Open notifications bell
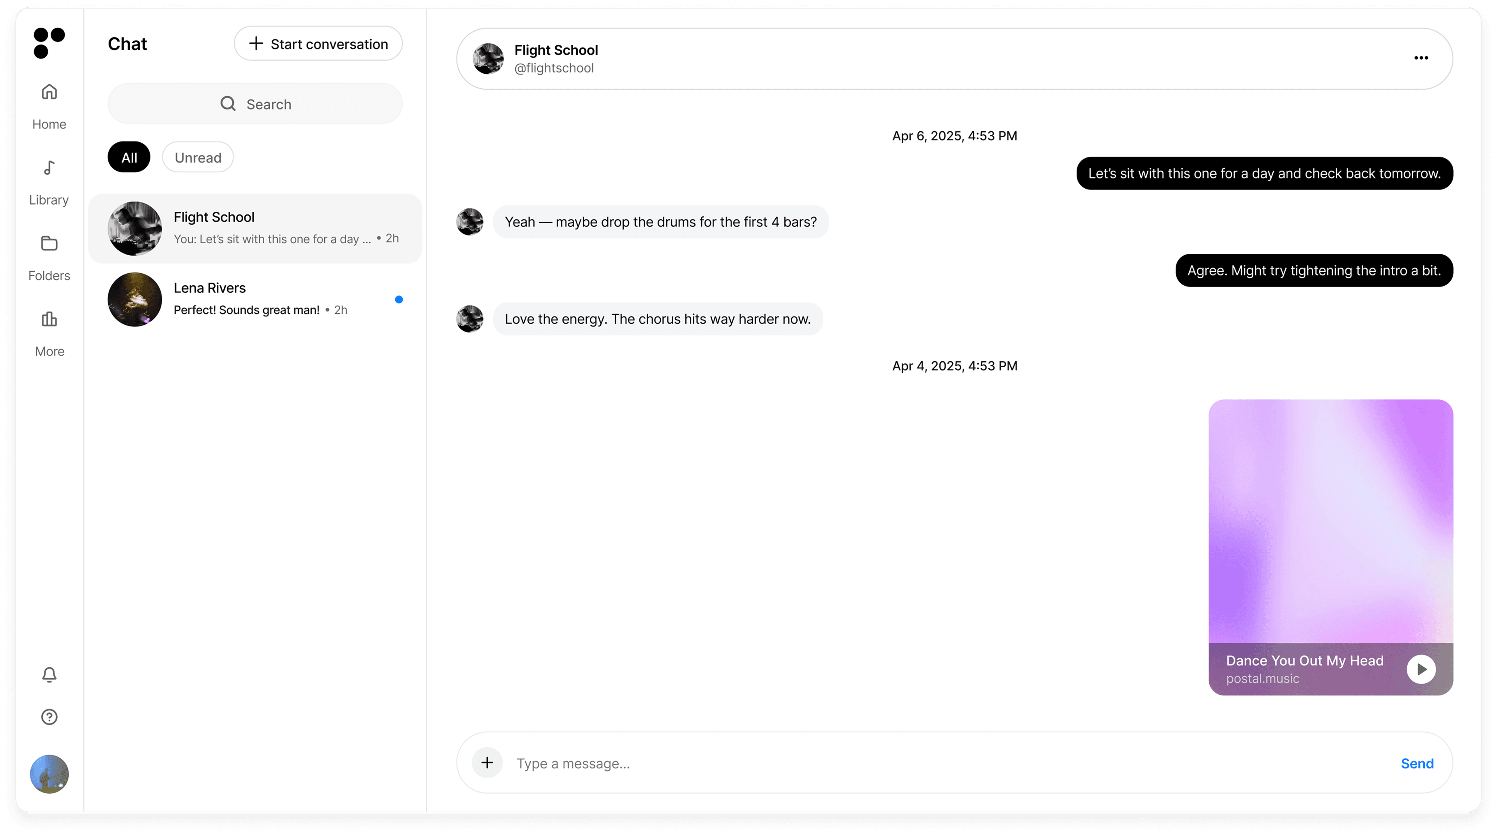 click(50, 674)
